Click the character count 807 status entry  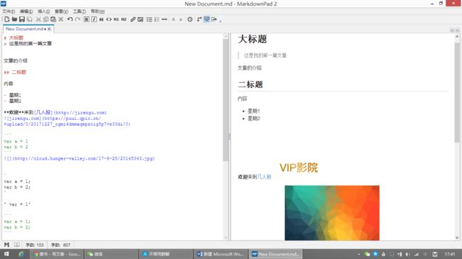(60, 245)
